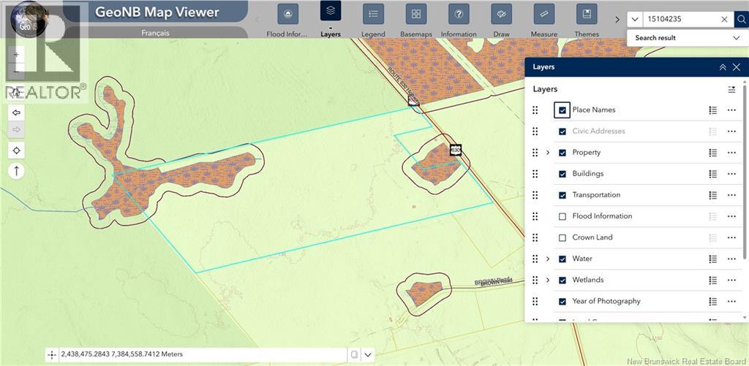Go to previous map extent

pyautogui.click(x=16, y=113)
